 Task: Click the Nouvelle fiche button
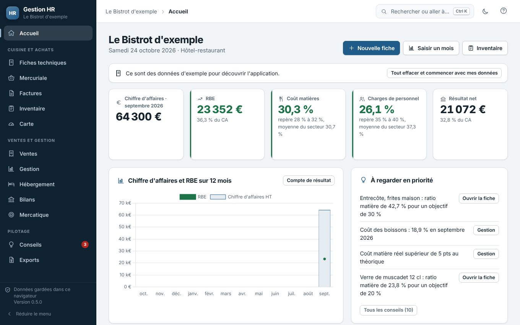click(x=371, y=48)
